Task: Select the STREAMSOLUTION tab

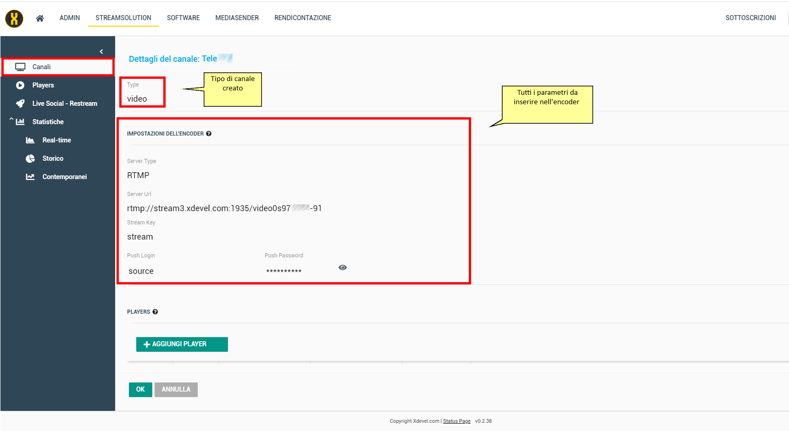Action: click(123, 18)
